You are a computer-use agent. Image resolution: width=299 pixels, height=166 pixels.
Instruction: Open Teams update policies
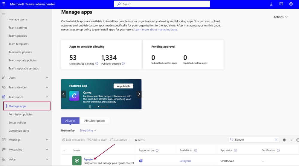point(22,60)
